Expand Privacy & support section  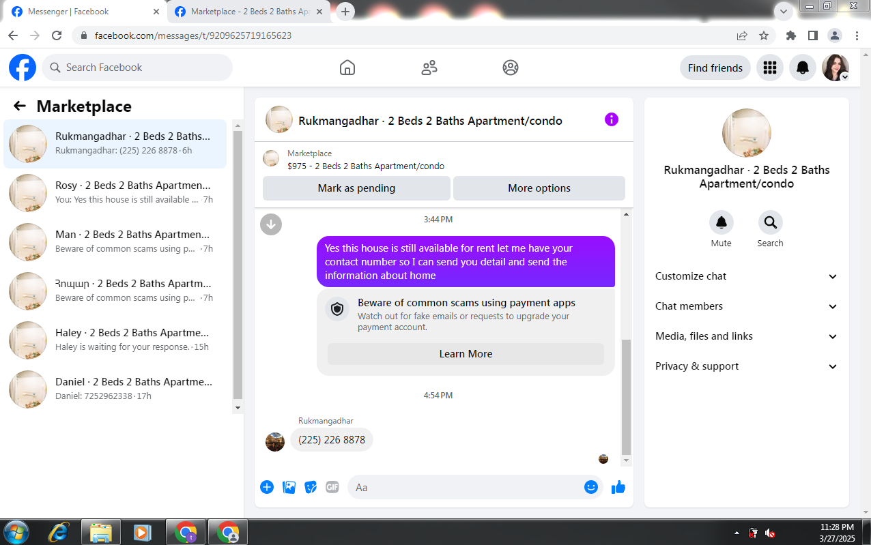747,366
